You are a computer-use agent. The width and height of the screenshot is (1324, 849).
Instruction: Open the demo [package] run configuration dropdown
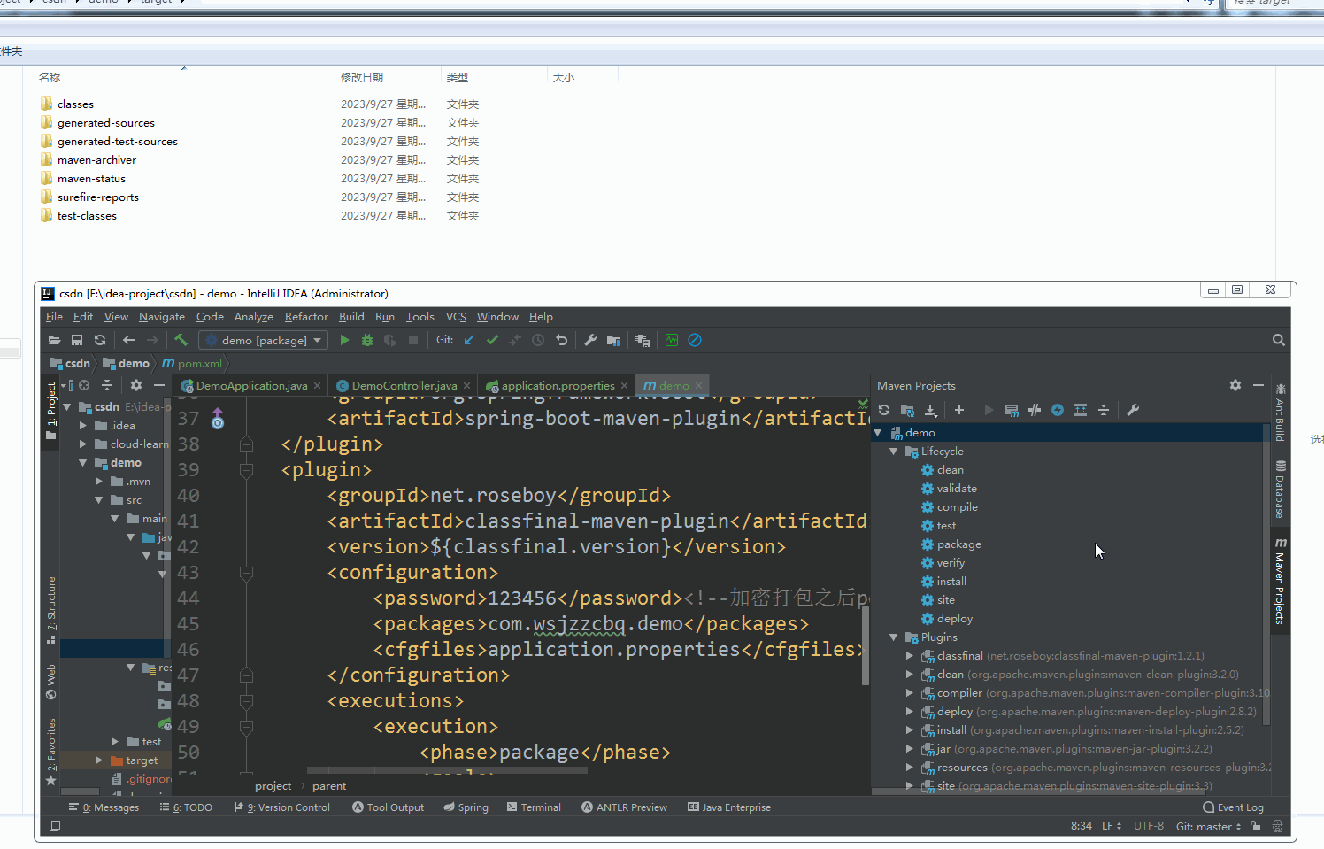tap(264, 340)
